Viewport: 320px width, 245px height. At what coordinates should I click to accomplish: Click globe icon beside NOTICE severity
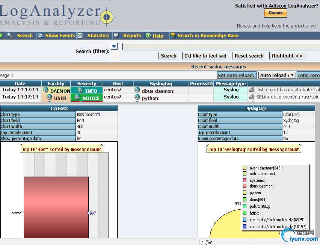click(77, 97)
